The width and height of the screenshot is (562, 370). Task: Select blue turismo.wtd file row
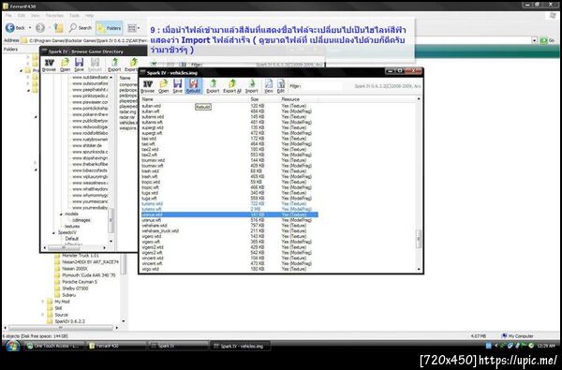229,203
